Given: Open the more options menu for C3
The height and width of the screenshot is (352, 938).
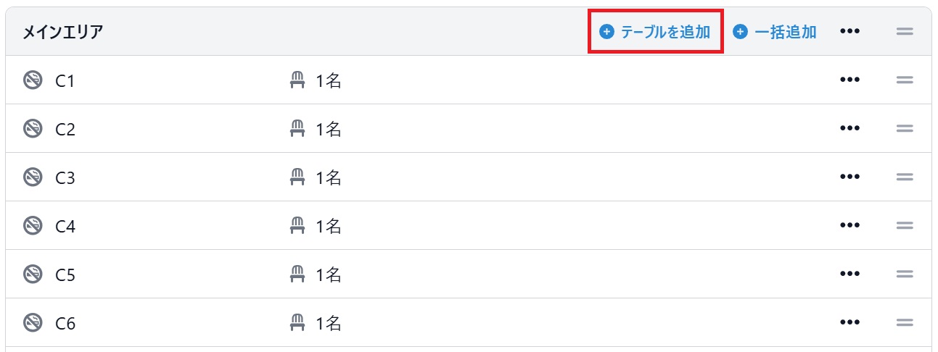Looking at the screenshot, I should (x=849, y=177).
